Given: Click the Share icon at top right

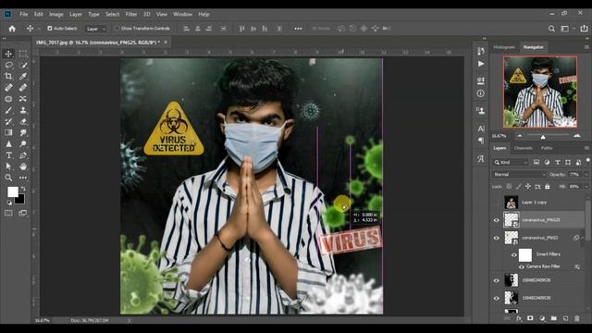Looking at the screenshot, I should 584,29.
